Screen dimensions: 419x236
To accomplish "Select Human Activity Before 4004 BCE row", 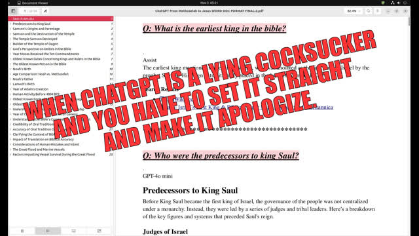I will [61, 94].
